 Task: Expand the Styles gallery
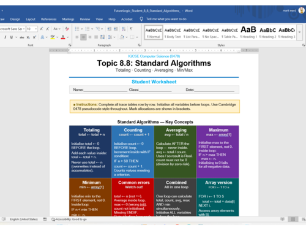tap(299, 33)
